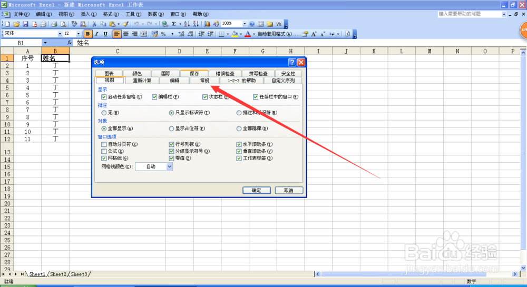Dismiss dialog with 取消 button
This screenshot has width=527, height=287.
[x=289, y=190]
